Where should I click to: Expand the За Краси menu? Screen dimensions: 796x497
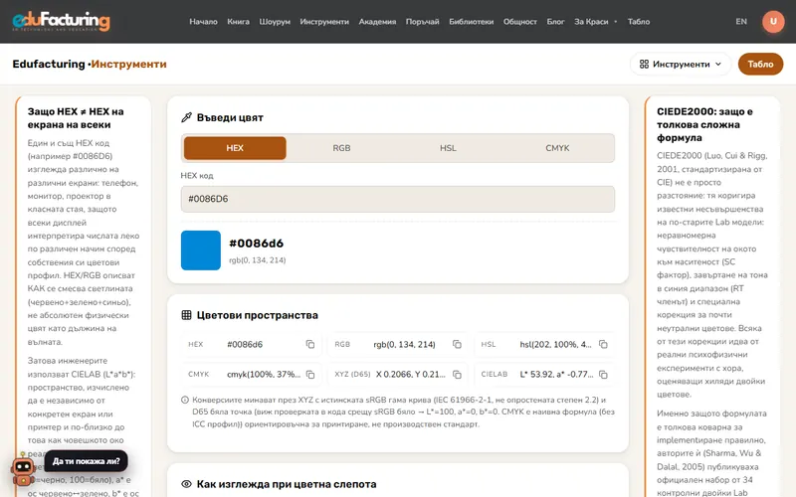(595, 21)
